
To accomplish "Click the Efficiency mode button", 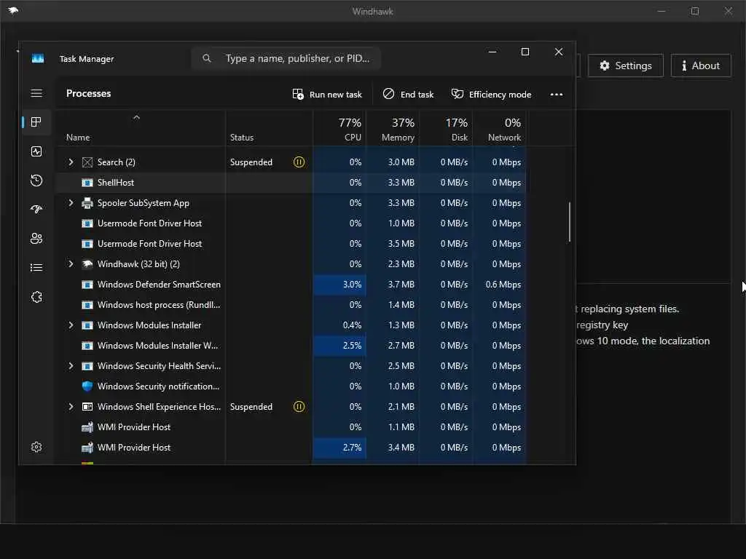I will pyautogui.click(x=492, y=94).
